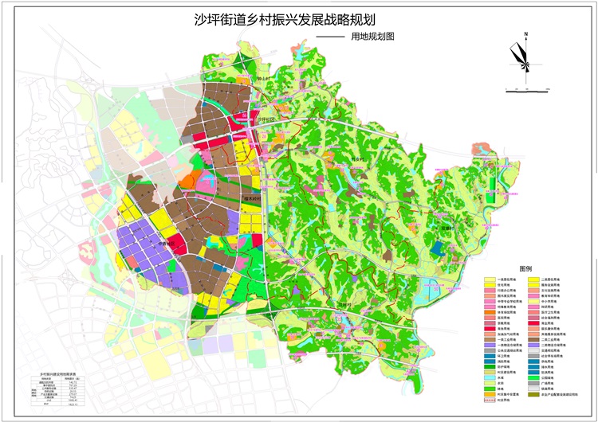Click the 中小学用地 legend swatch
The height and width of the screenshot is (422, 598).
[533, 301]
